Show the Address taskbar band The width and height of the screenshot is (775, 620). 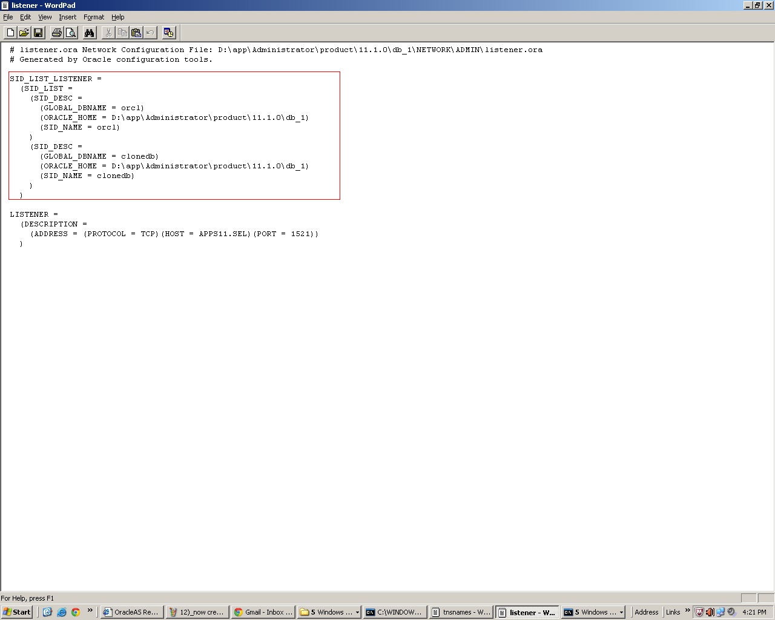pyautogui.click(x=647, y=612)
